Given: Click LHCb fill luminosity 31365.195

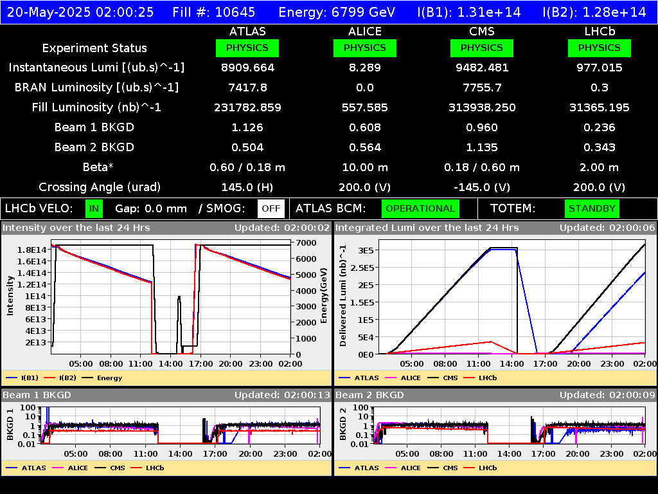Looking at the screenshot, I should tap(600, 107).
